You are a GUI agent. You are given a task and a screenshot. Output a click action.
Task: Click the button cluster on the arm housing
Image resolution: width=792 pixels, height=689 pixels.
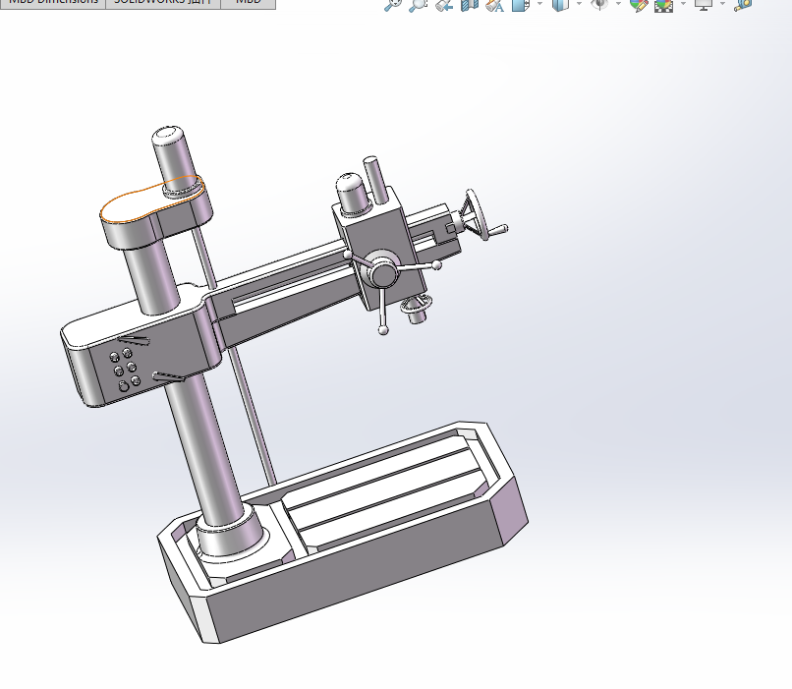(x=125, y=370)
